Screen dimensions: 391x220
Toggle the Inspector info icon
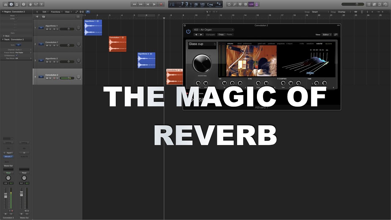click(x=11, y=4)
